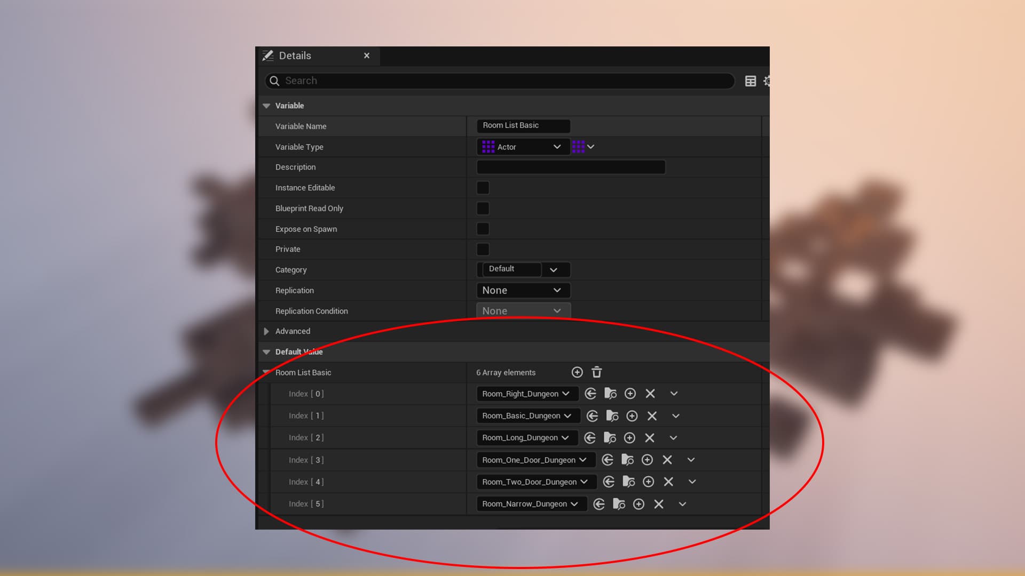
Task: Open the array container type purple grid selector
Action: [x=583, y=147]
